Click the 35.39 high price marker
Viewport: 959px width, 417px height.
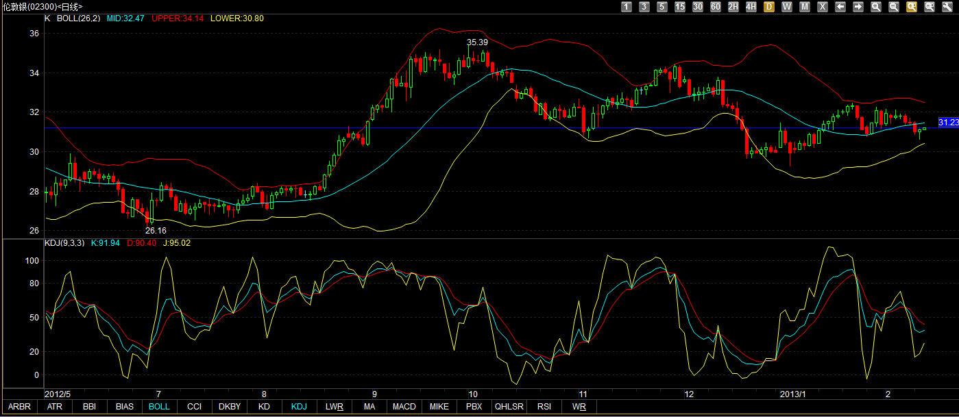477,42
